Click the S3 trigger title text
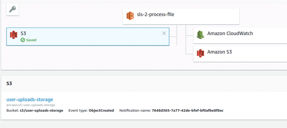 [24, 33]
